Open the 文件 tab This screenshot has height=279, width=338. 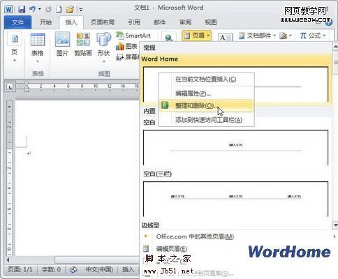coord(17,22)
